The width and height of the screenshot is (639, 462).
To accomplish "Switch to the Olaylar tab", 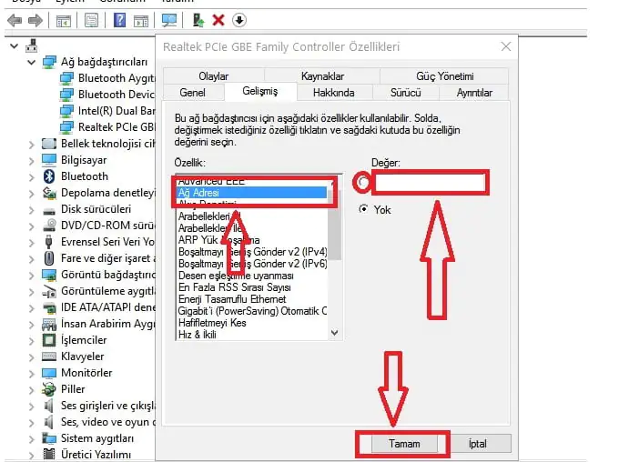I will [214, 76].
